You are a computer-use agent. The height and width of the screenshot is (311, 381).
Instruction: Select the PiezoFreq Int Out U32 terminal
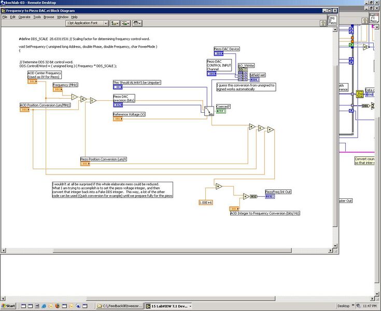point(270,197)
